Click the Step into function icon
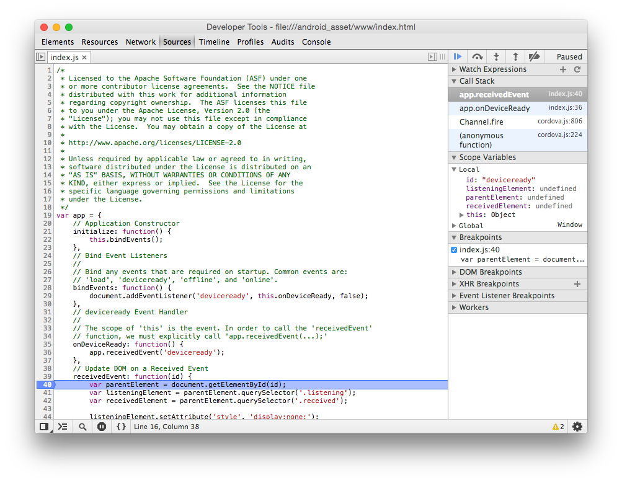Image resolution: width=622 pixels, height=483 pixels. pyautogui.click(x=496, y=56)
